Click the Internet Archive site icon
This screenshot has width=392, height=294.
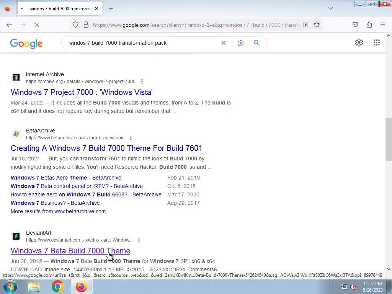click(x=16, y=77)
